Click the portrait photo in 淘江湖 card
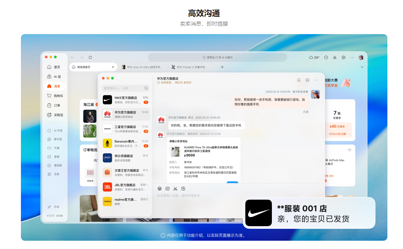Viewport: 403px width, 249px height. click(x=90, y=116)
